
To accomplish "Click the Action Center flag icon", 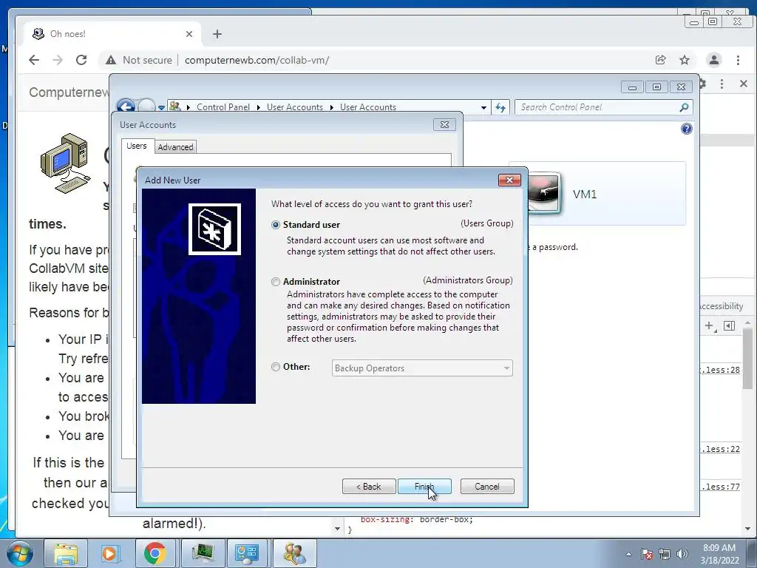I will [x=647, y=554].
